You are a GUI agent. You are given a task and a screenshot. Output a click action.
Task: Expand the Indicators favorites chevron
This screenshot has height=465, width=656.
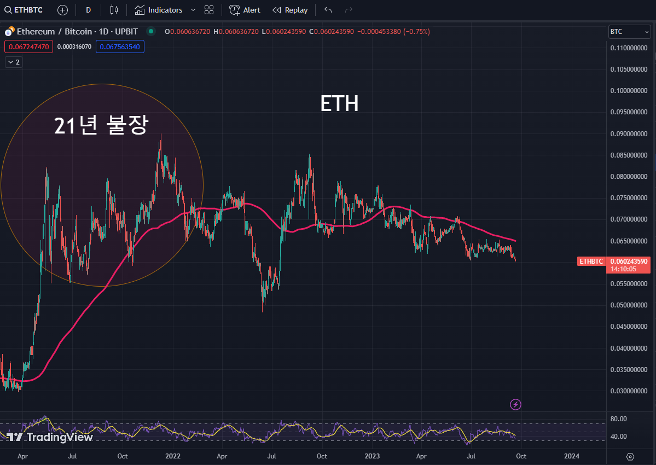[x=193, y=10]
